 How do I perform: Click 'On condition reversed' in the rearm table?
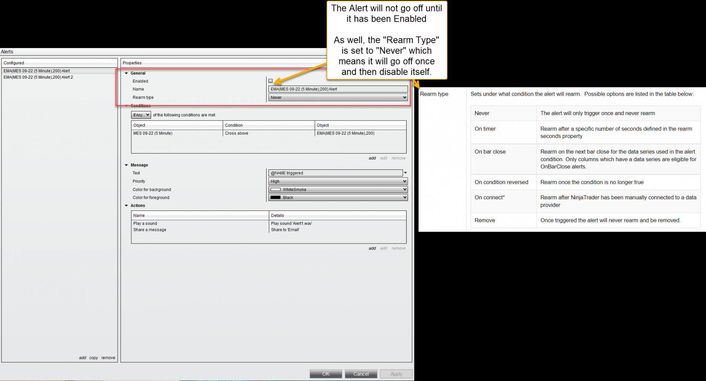click(501, 182)
